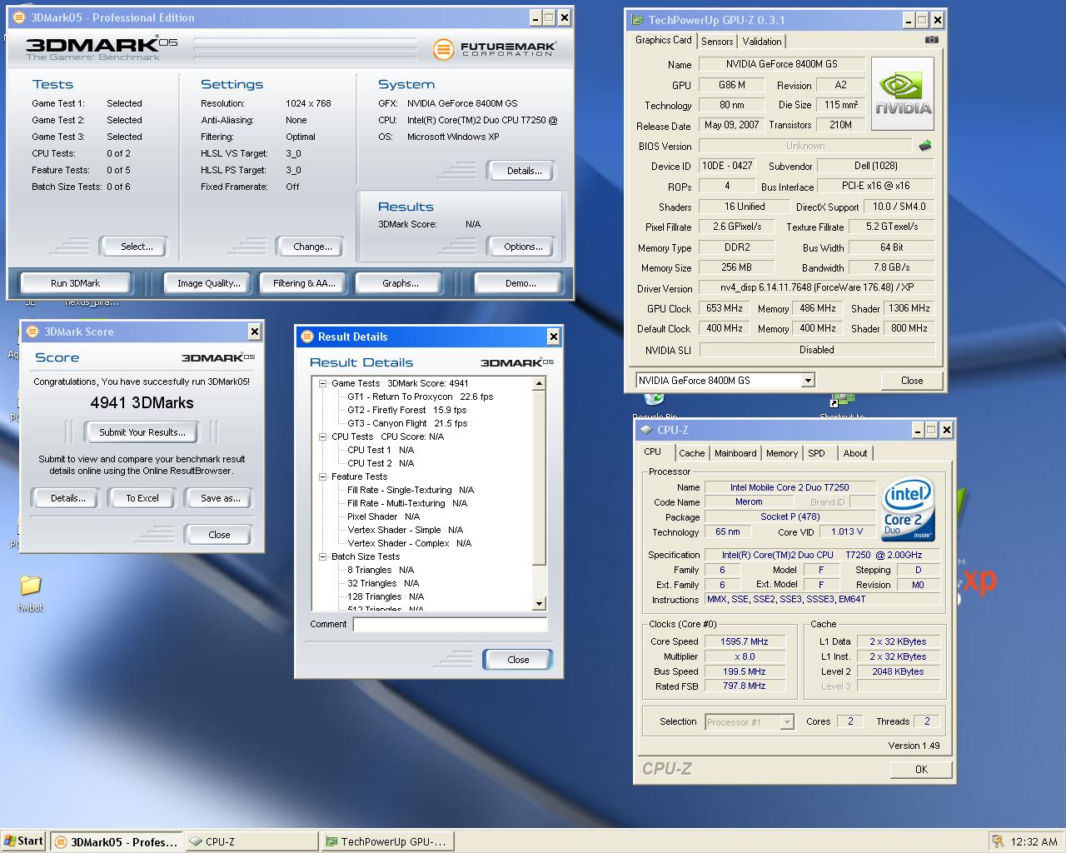Switch to the Mainboard tab in CPU-Z

(x=735, y=453)
